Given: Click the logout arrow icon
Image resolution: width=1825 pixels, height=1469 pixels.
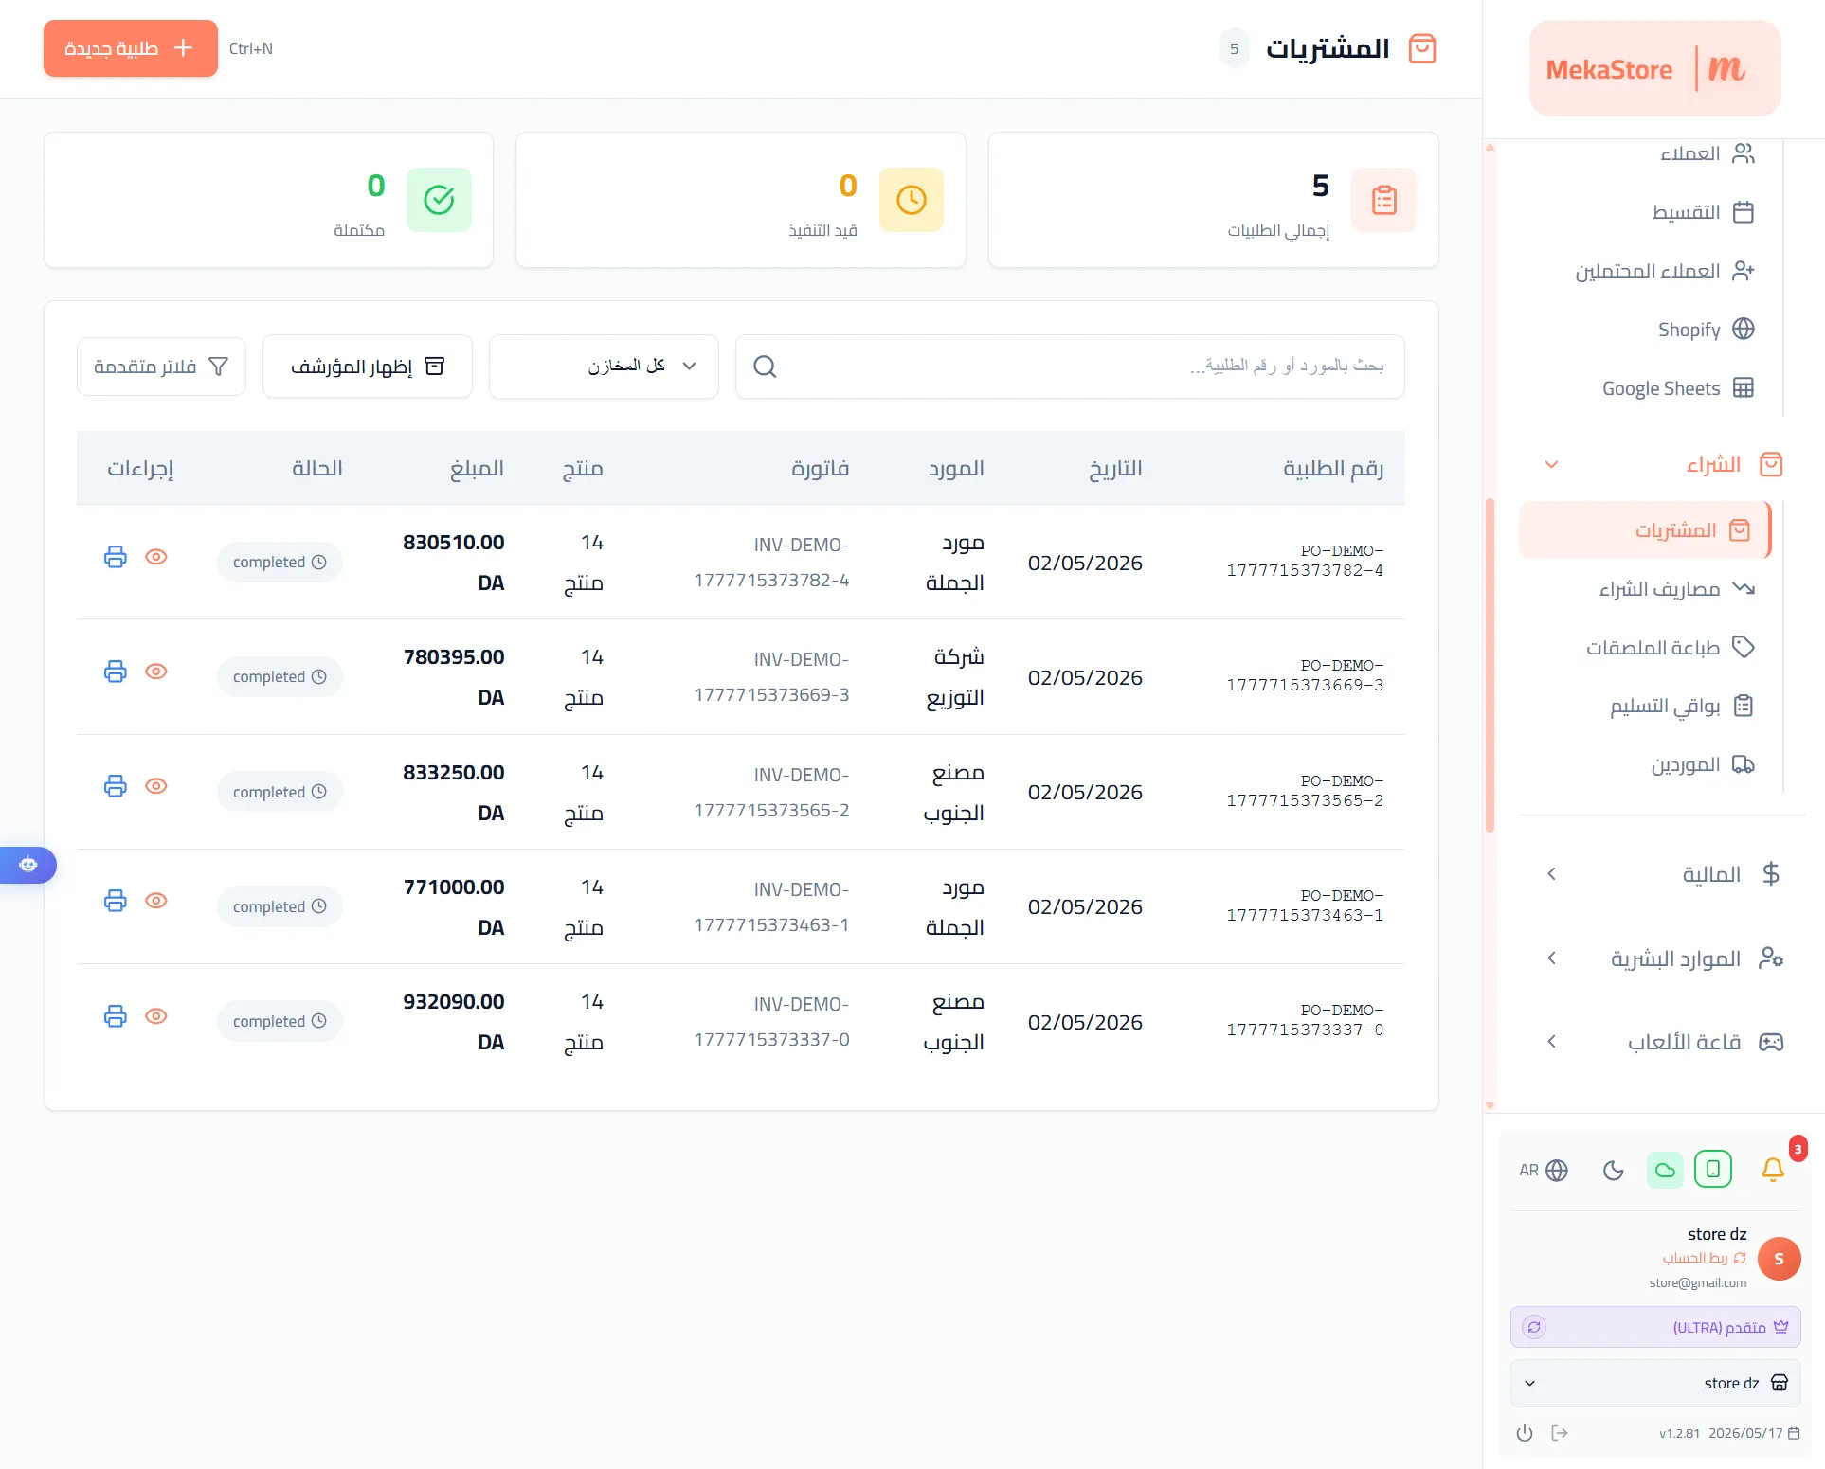Looking at the screenshot, I should coord(1560,1433).
